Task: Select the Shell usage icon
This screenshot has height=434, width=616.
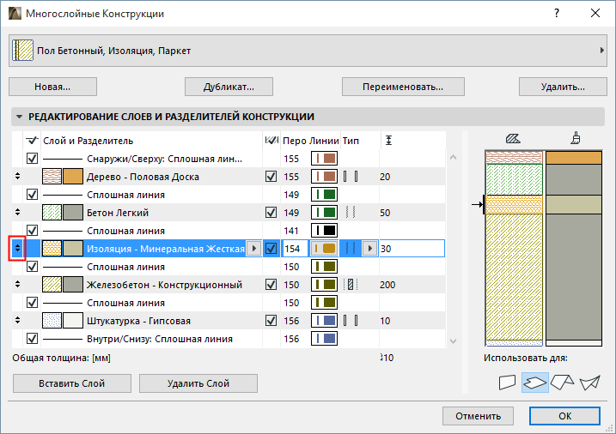Action: [589, 383]
